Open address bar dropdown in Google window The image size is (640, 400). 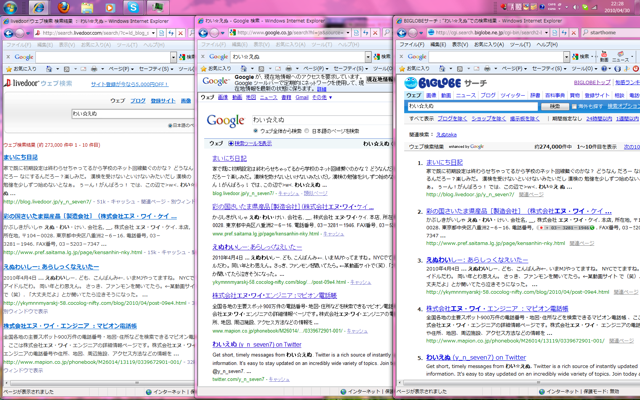pos(348,33)
